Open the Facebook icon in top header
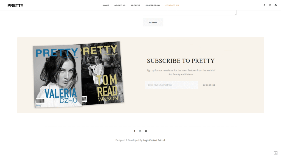Screen dimensions: 281x159 264,5
